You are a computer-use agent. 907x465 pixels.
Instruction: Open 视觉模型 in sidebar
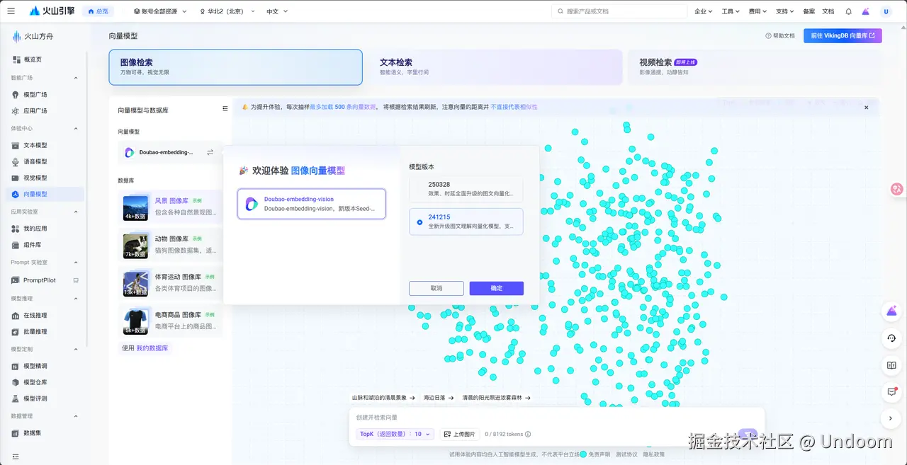pyautogui.click(x=43, y=178)
